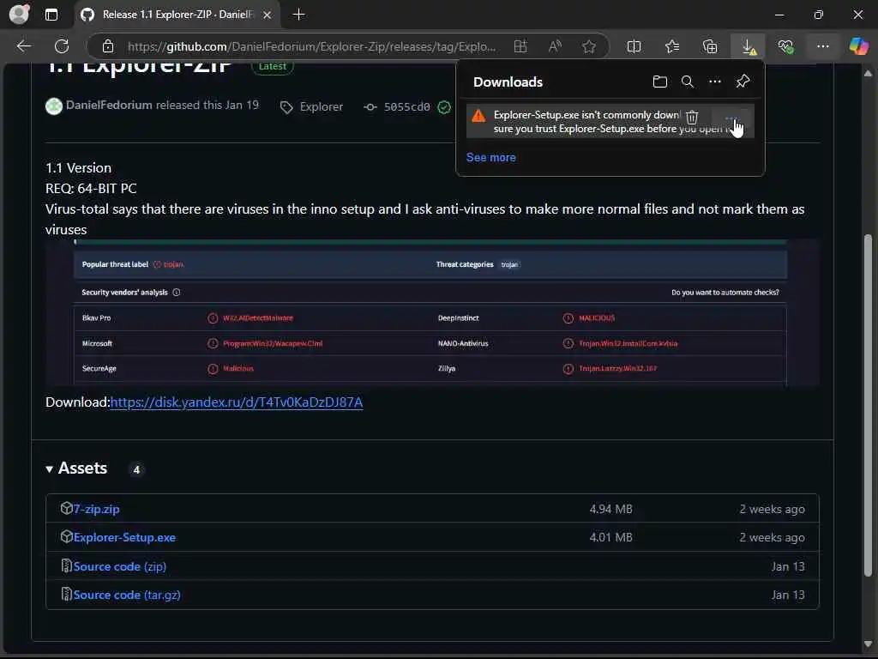Launch Copilot sidebar
The height and width of the screenshot is (659, 878).
[x=858, y=46]
